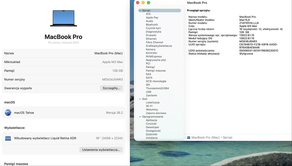This screenshot has width=292, height=166.
Task: Click the macOS Tahoe logo icon
Action: click(8, 113)
